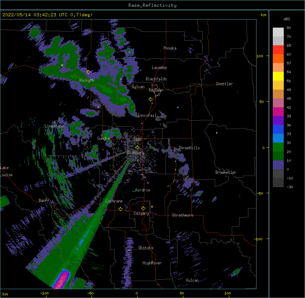Click the asterisk marker east of RedDeer
Viewport: 305px width, 298px height.
point(178,107)
